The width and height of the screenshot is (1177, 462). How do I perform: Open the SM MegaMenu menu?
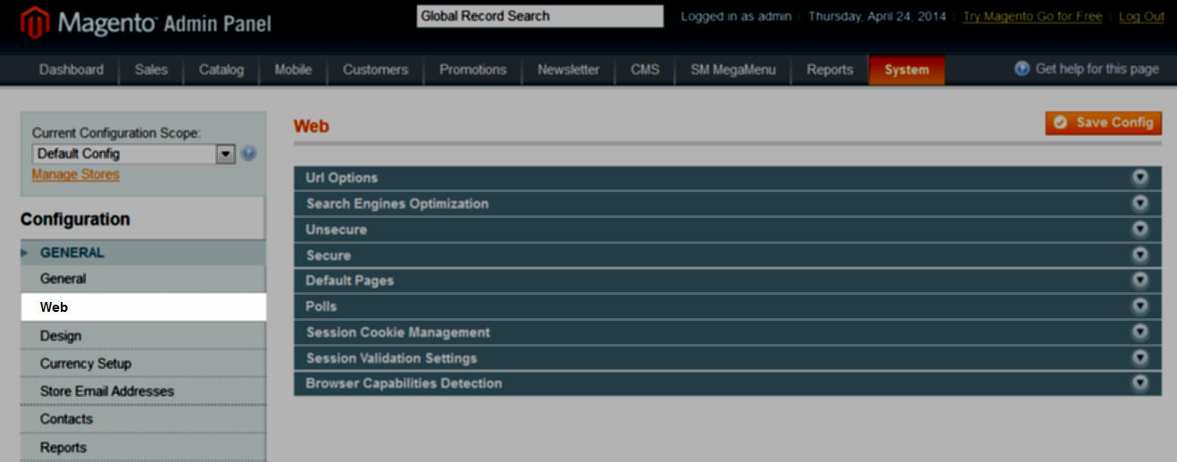pyautogui.click(x=733, y=70)
